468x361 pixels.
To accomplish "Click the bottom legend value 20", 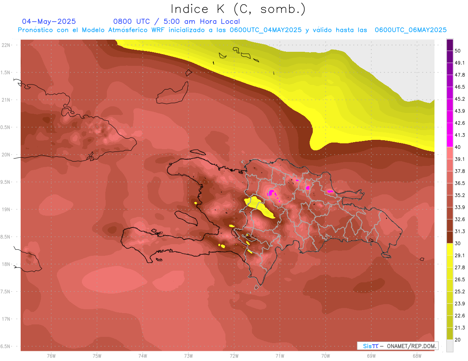I will [x=458, y=340].
